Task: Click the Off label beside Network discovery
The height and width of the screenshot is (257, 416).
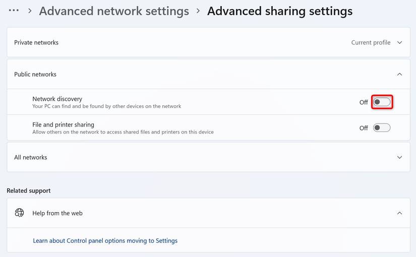Action: (364, 102)
